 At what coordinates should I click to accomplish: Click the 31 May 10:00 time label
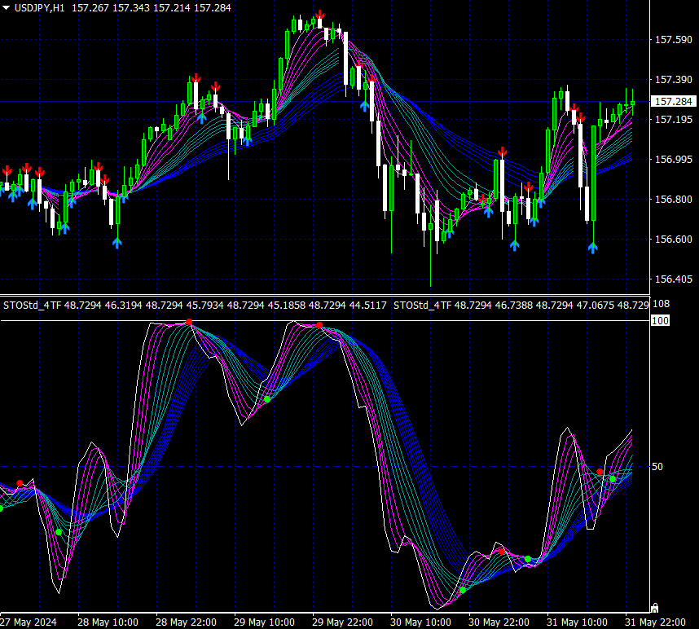pyautogui.click(x=578, y=622)
